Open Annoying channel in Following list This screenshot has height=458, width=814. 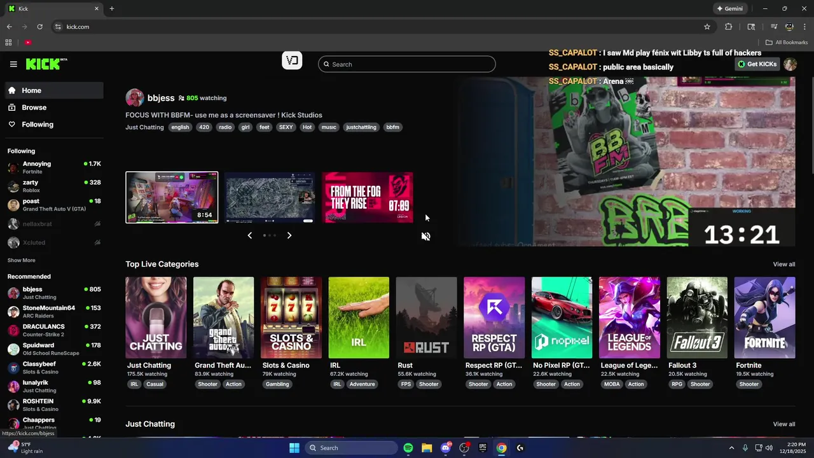click(55, 167)
